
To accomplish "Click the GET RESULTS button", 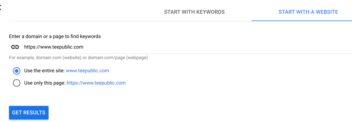I will pyautogui.click(x=29, y=113).
